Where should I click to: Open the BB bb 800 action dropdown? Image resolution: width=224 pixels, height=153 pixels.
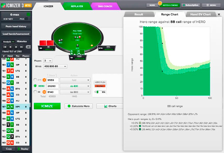click(75, 92)
